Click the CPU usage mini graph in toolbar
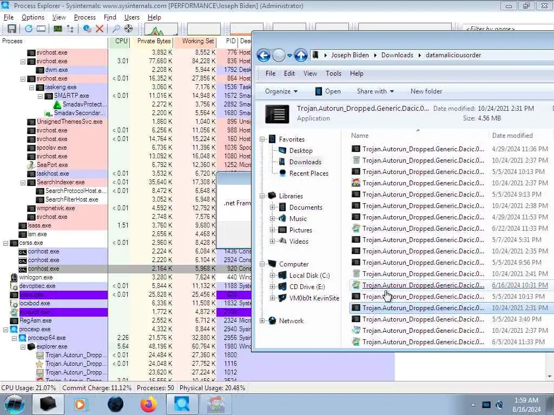Screen dimensions: 554x415 [x=161, y=29]
